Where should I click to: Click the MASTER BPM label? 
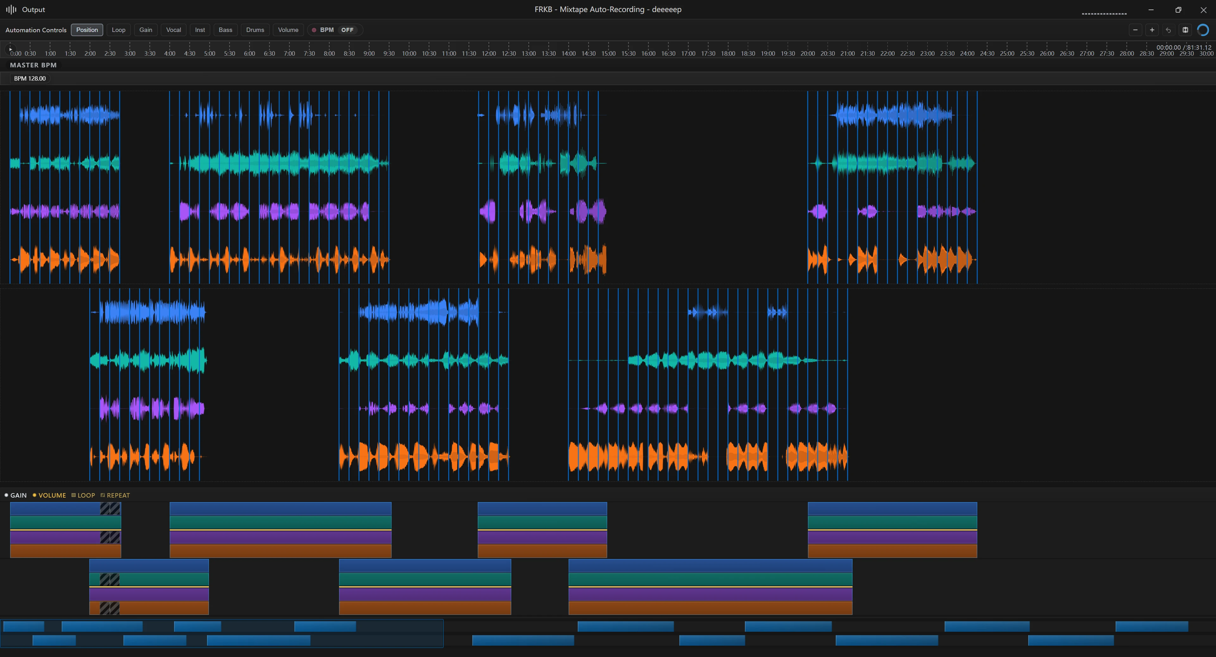pos(33,65)
